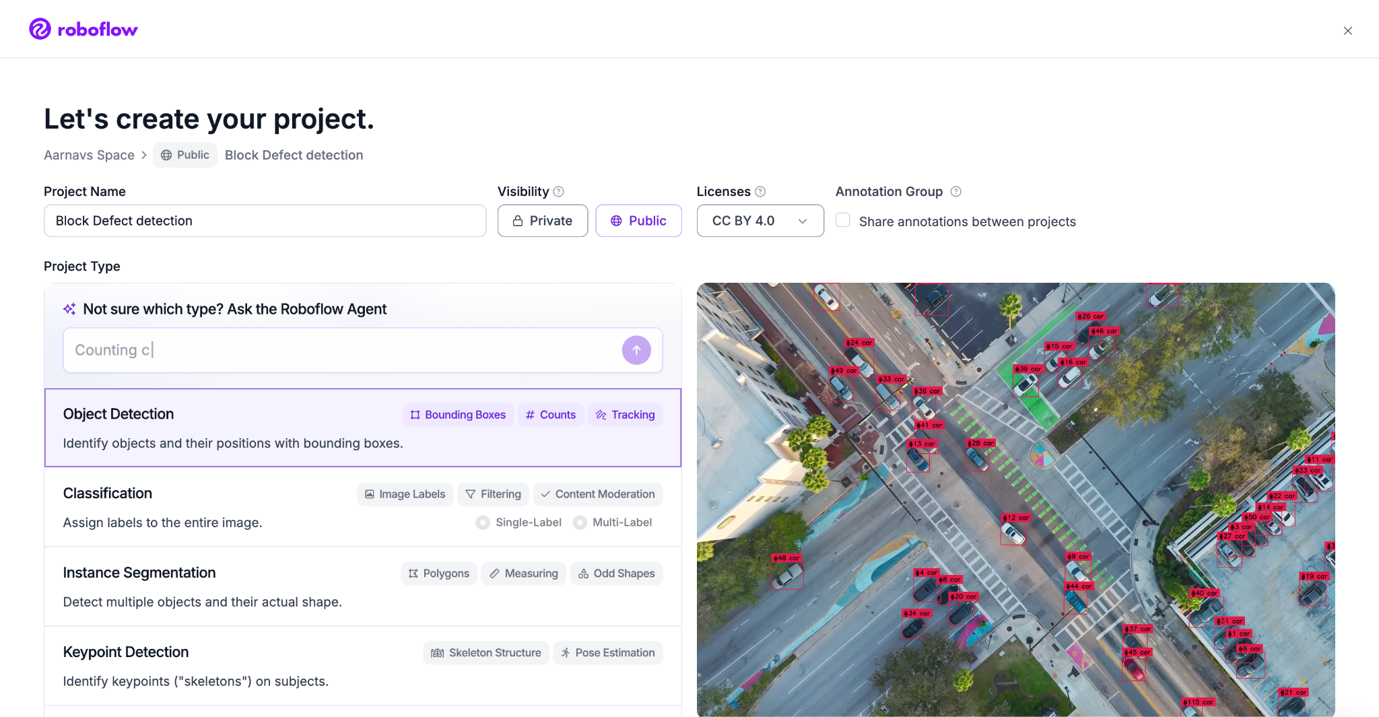Click 'Identify keypoints' description text

pos(195,682)
